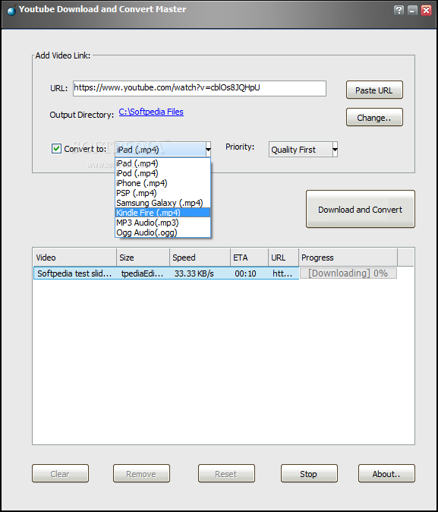Stop the current download
Image resolution: width=438 pixels, height=512 pixels.
tap(309, 473)
